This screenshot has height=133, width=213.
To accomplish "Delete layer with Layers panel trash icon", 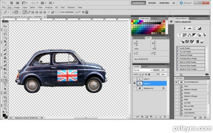I will pyautogui.click(x=164, y=117).
